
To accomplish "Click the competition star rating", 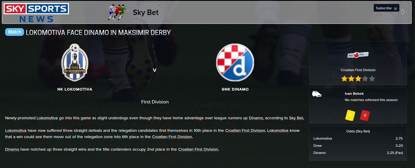I will tap(358, 79).
